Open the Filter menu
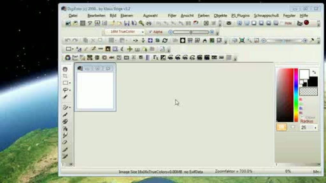Viewport: 326px width, 183px height. pos(172,15)
